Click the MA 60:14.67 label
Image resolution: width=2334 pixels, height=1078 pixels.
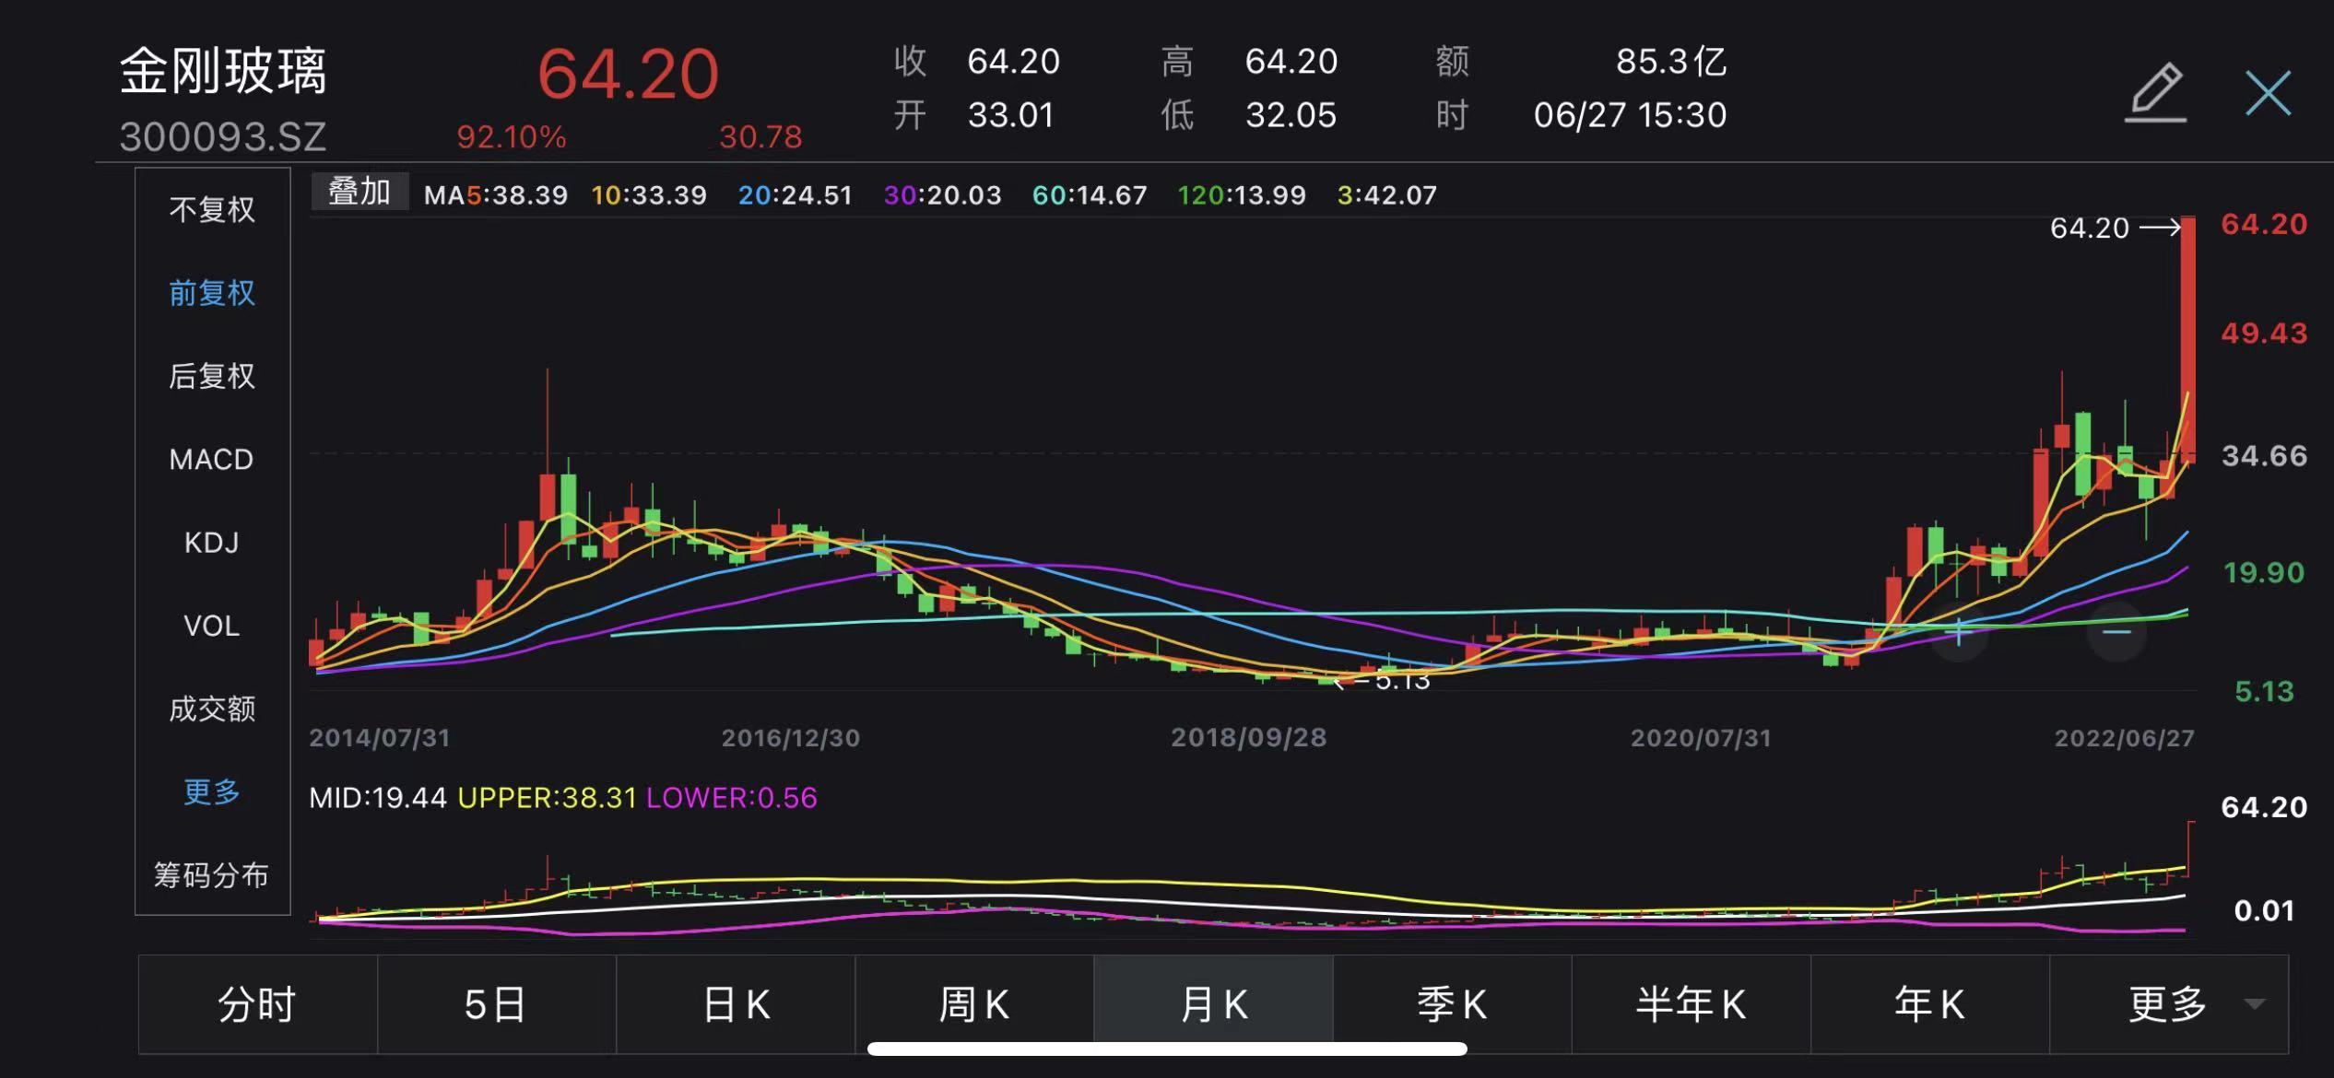click(1090, 195)
